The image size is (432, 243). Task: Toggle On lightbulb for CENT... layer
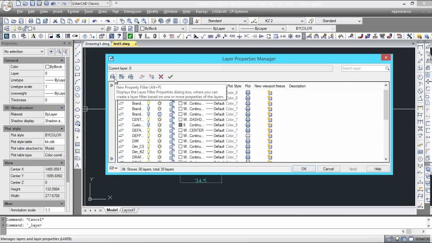tap(148, 119)
